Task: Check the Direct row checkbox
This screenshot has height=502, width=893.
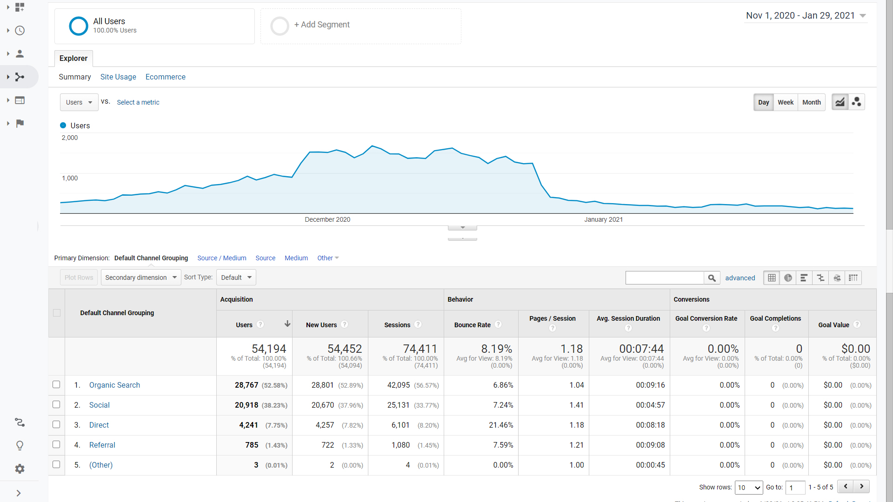Action: pos(56,425)
